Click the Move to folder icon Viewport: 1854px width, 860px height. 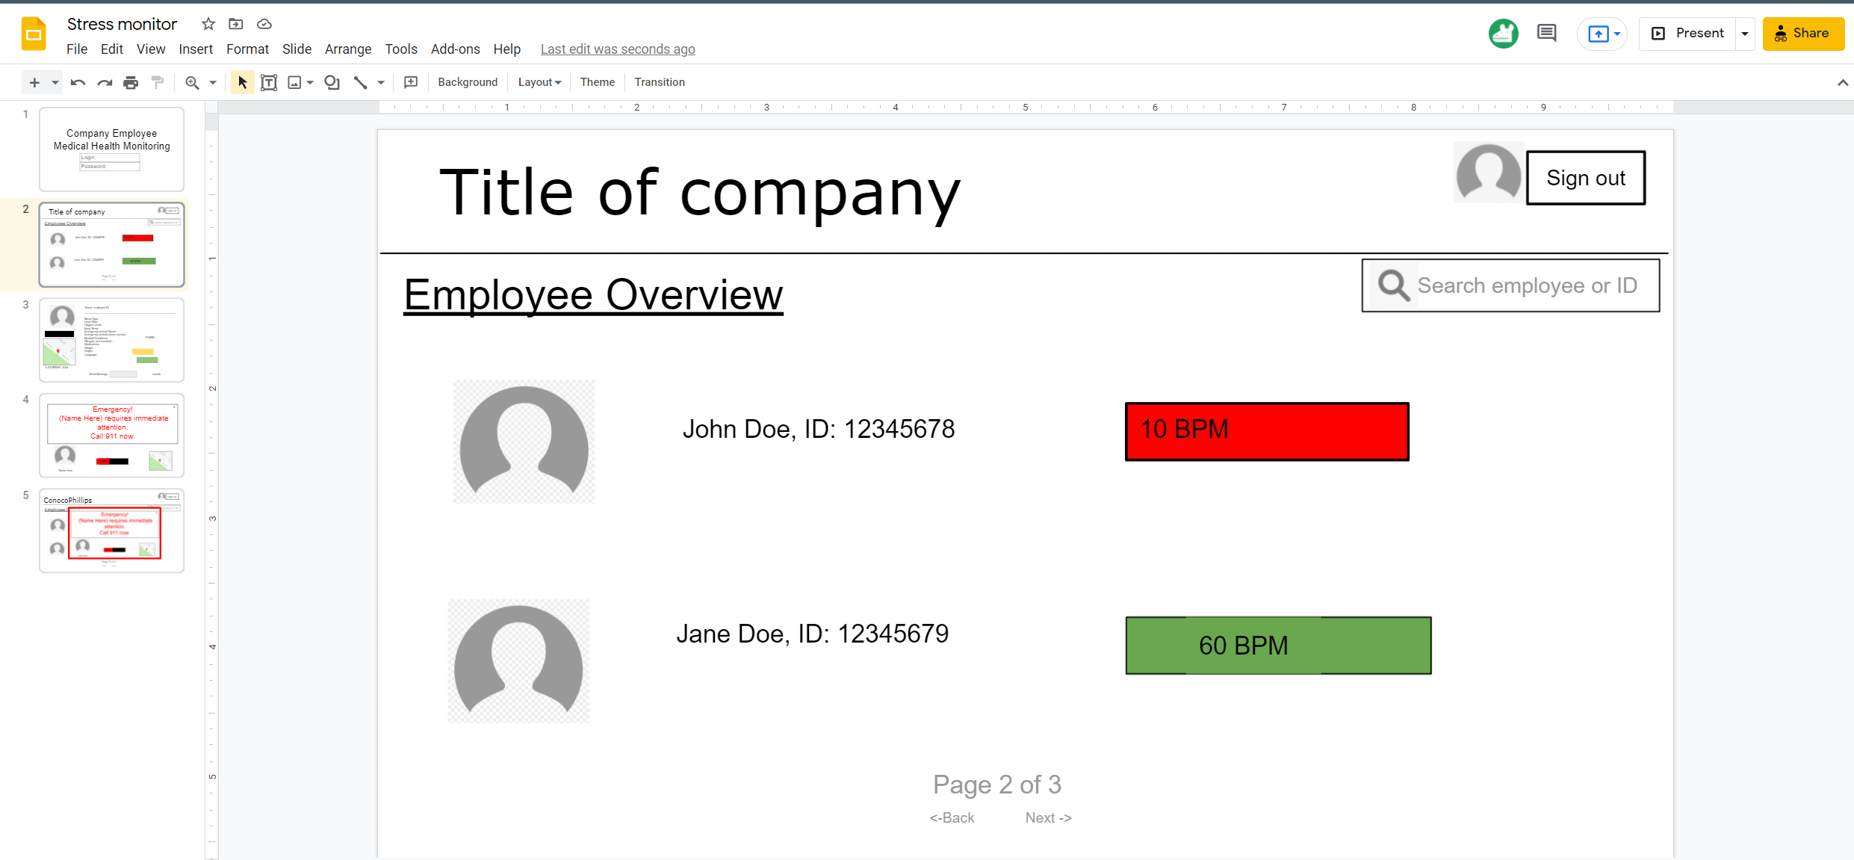click(x=236, y=24)
